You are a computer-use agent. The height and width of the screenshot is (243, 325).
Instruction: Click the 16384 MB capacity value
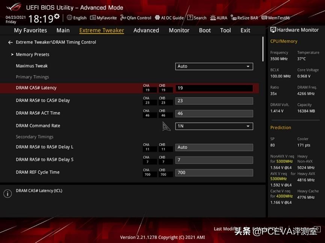click(x=306, y=111)
